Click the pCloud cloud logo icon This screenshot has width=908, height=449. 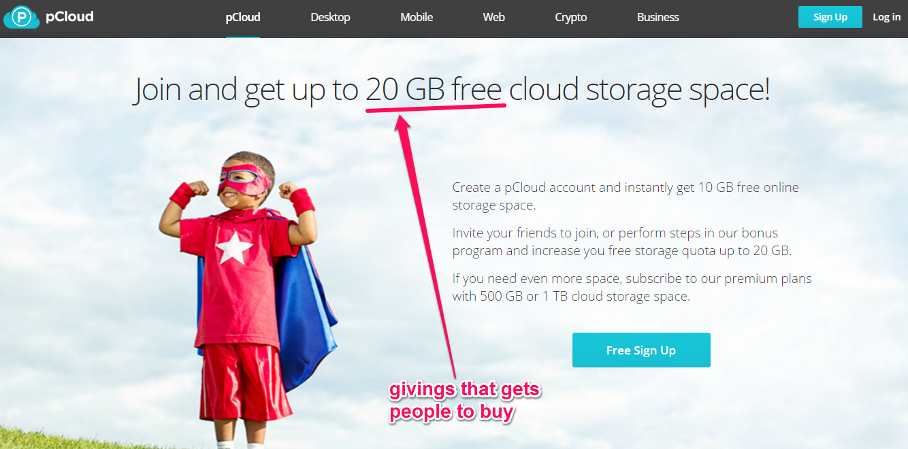21,17
